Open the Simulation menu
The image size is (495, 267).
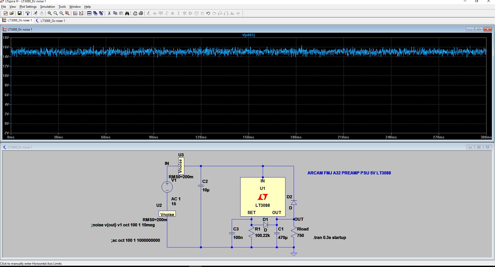[x=47, y=7]
